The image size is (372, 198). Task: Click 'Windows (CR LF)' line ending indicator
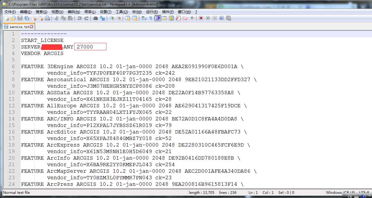340,192
